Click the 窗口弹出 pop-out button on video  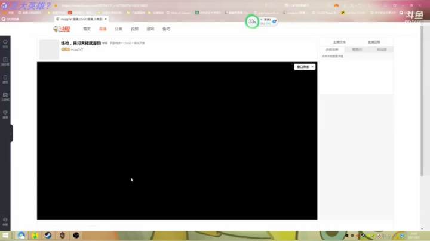click(303, 67)
